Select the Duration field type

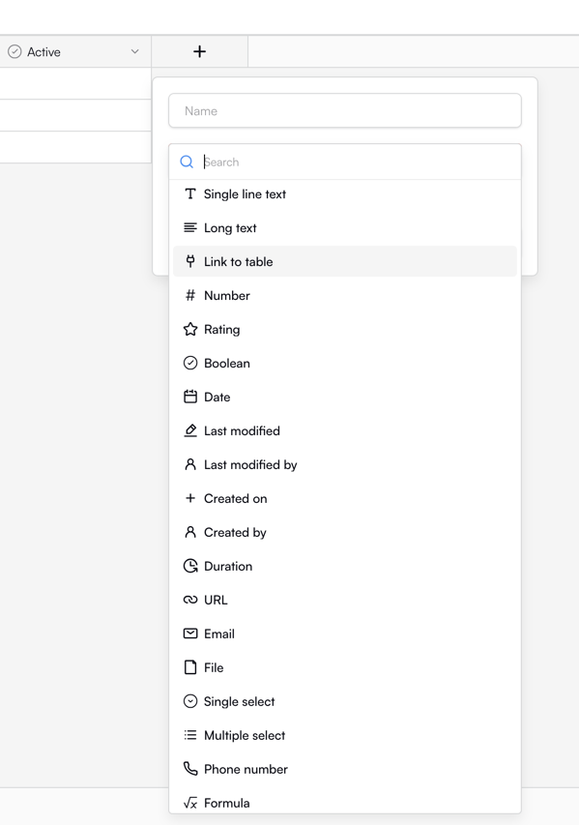(345, 566)
